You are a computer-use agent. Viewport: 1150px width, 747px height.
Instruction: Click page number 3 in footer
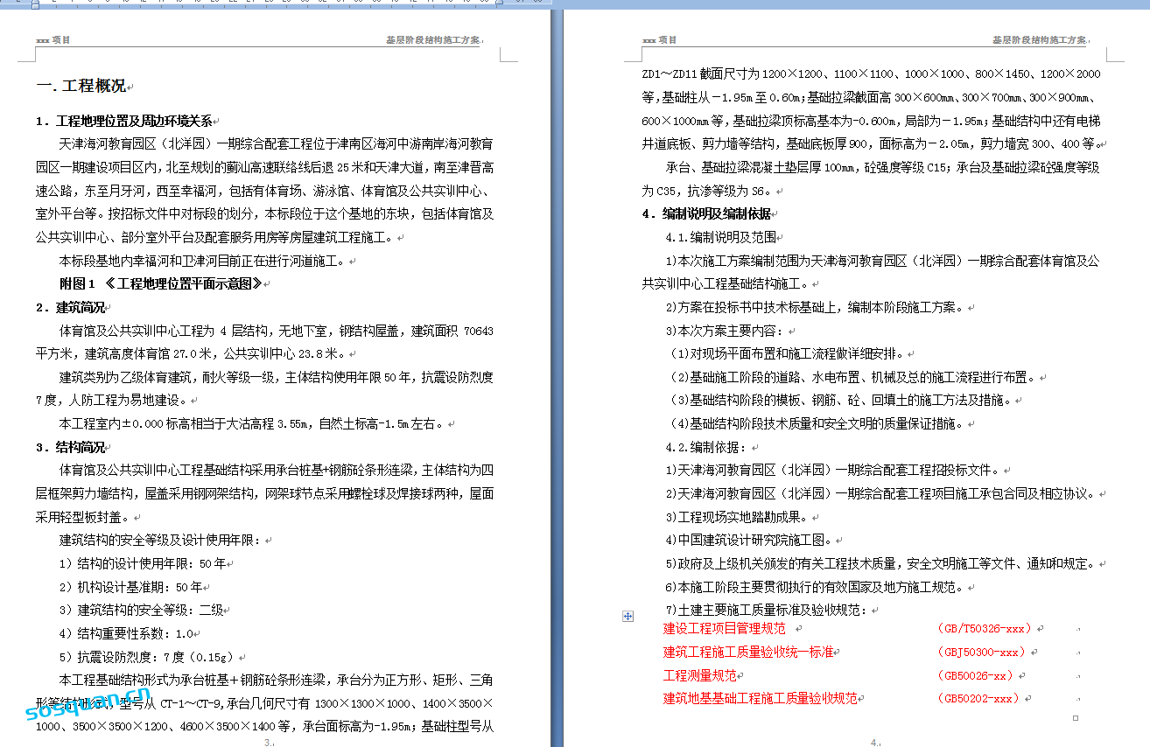tap(267, 742)
